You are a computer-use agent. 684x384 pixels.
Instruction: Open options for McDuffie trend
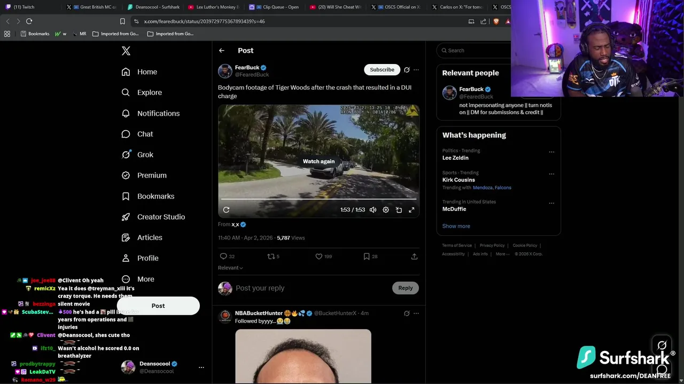click(x=551, y=203)
